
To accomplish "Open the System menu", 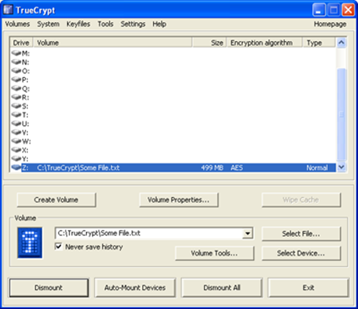I will [x=49, y=24].
